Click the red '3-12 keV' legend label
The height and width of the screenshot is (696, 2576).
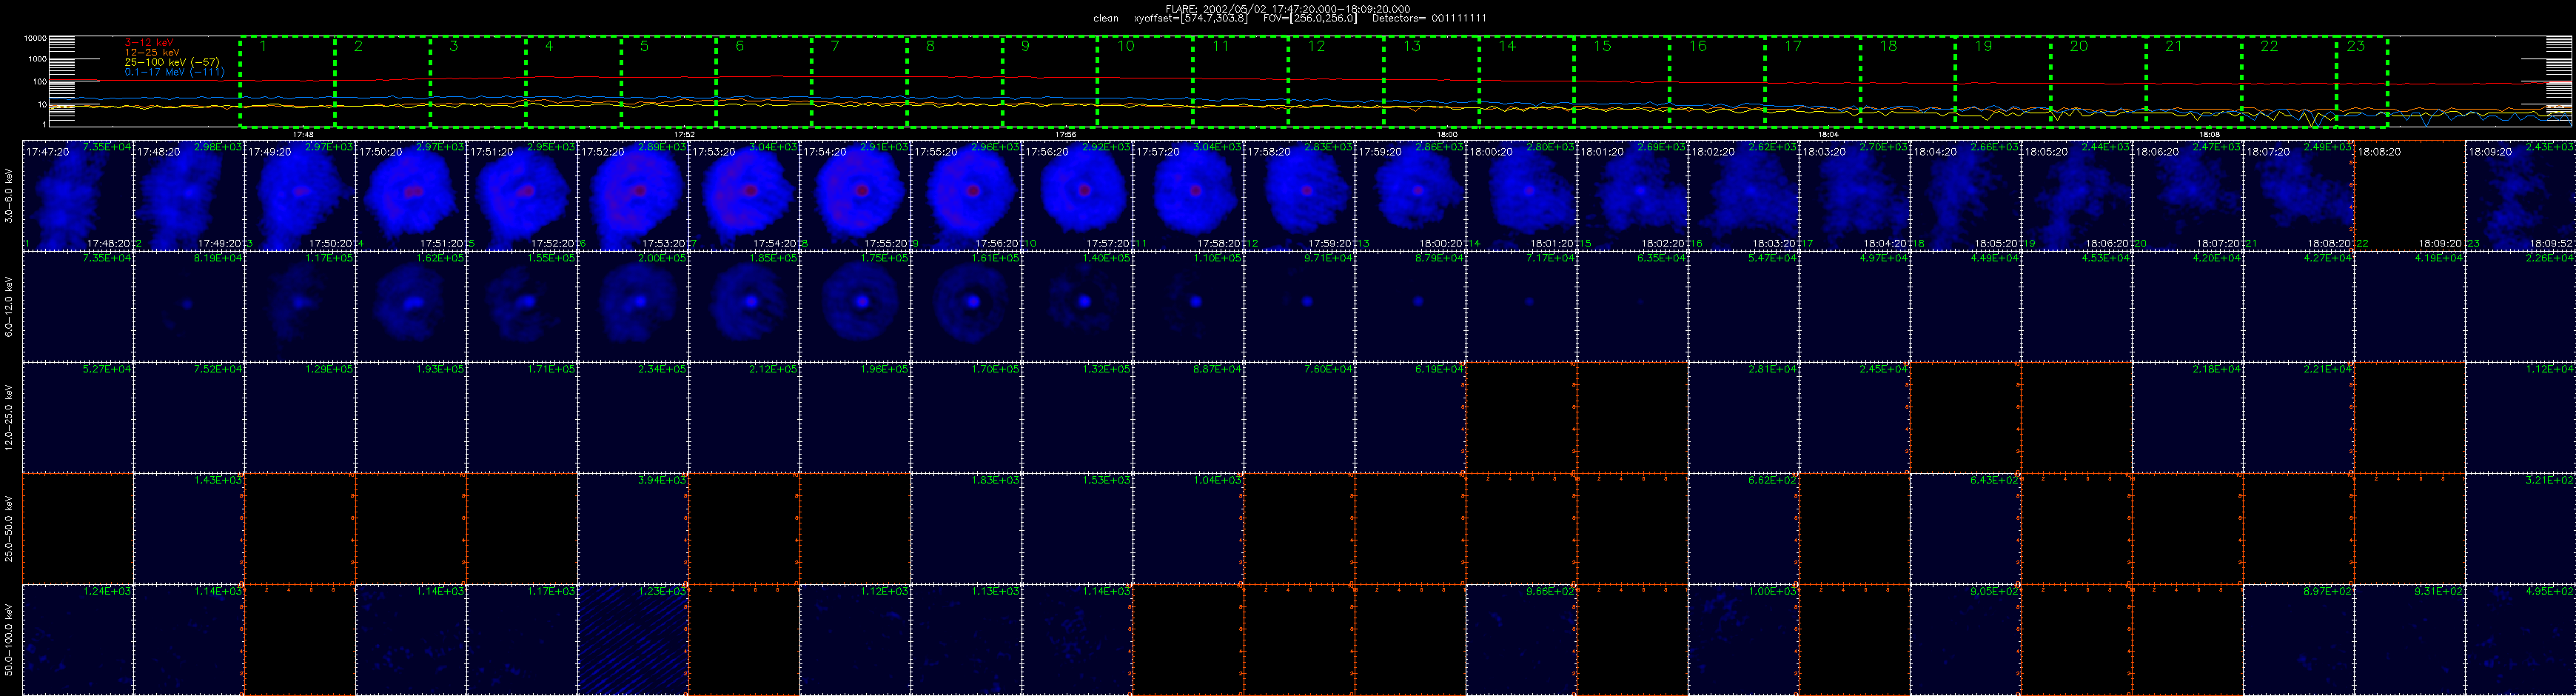click(x=149, y=43)
